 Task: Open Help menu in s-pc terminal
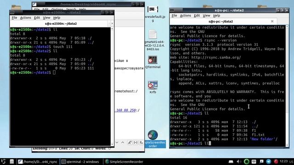[216, 16]
